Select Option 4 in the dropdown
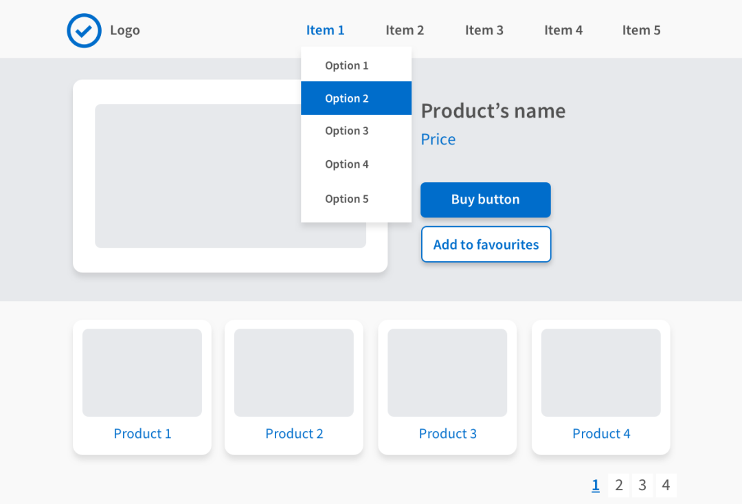 [x=357, y=164]
